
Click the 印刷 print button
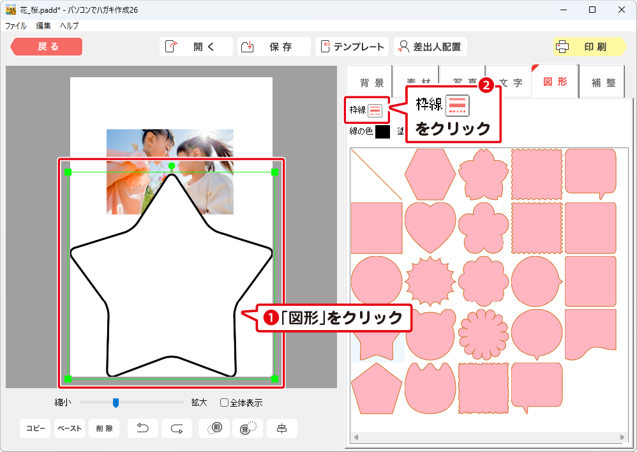(588, 47)
